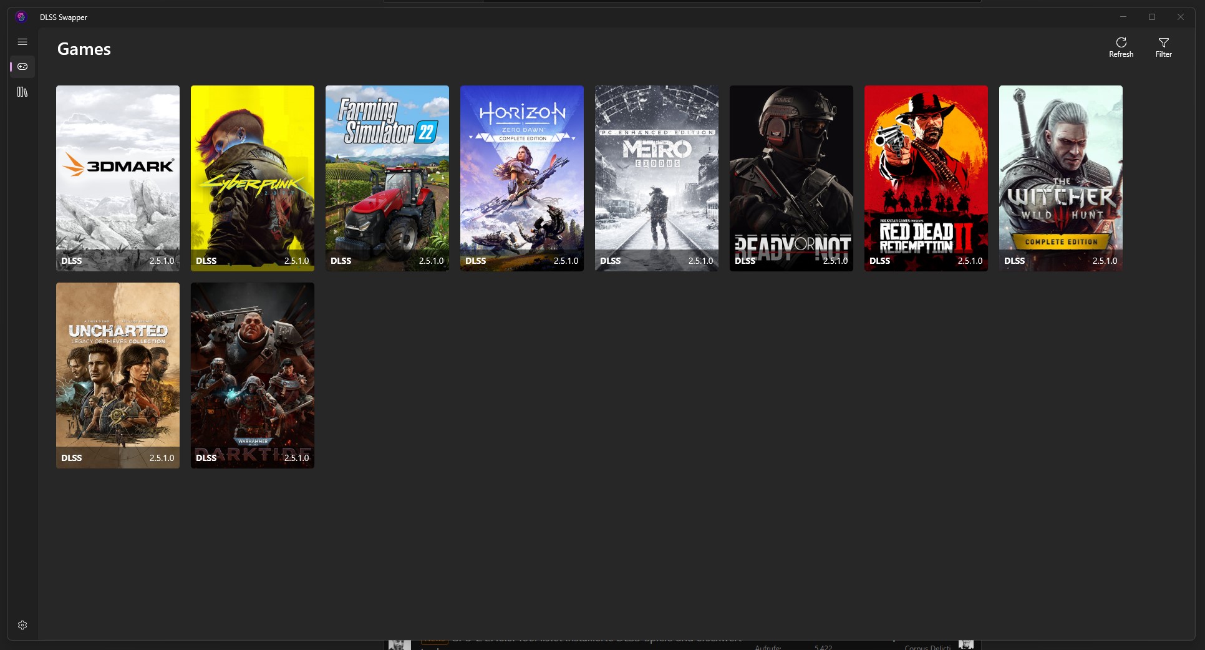Screen dimensions: 1205x650
Task: Select the Games controller icon in sidebar
Action: (x=22, y=66)
